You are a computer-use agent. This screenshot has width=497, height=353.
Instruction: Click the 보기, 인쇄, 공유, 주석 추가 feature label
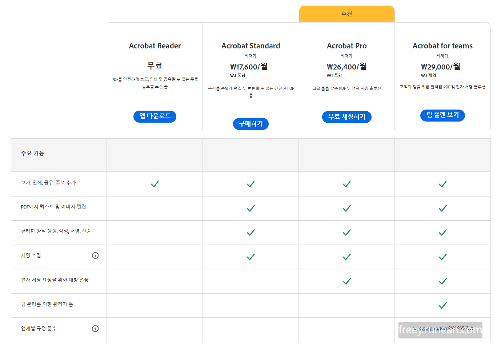click(x=48, y=183)
